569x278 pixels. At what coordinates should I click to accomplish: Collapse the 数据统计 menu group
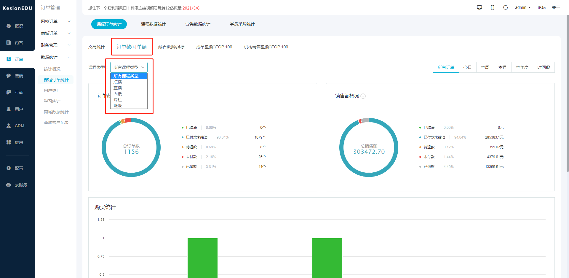56,57
